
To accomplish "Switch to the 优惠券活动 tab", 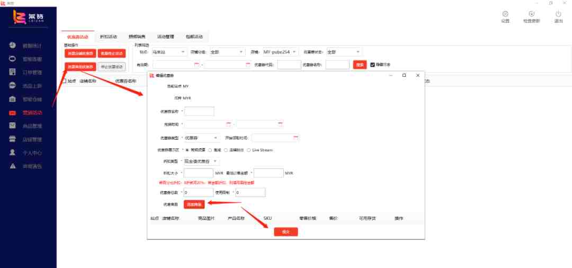I will 78,37.
